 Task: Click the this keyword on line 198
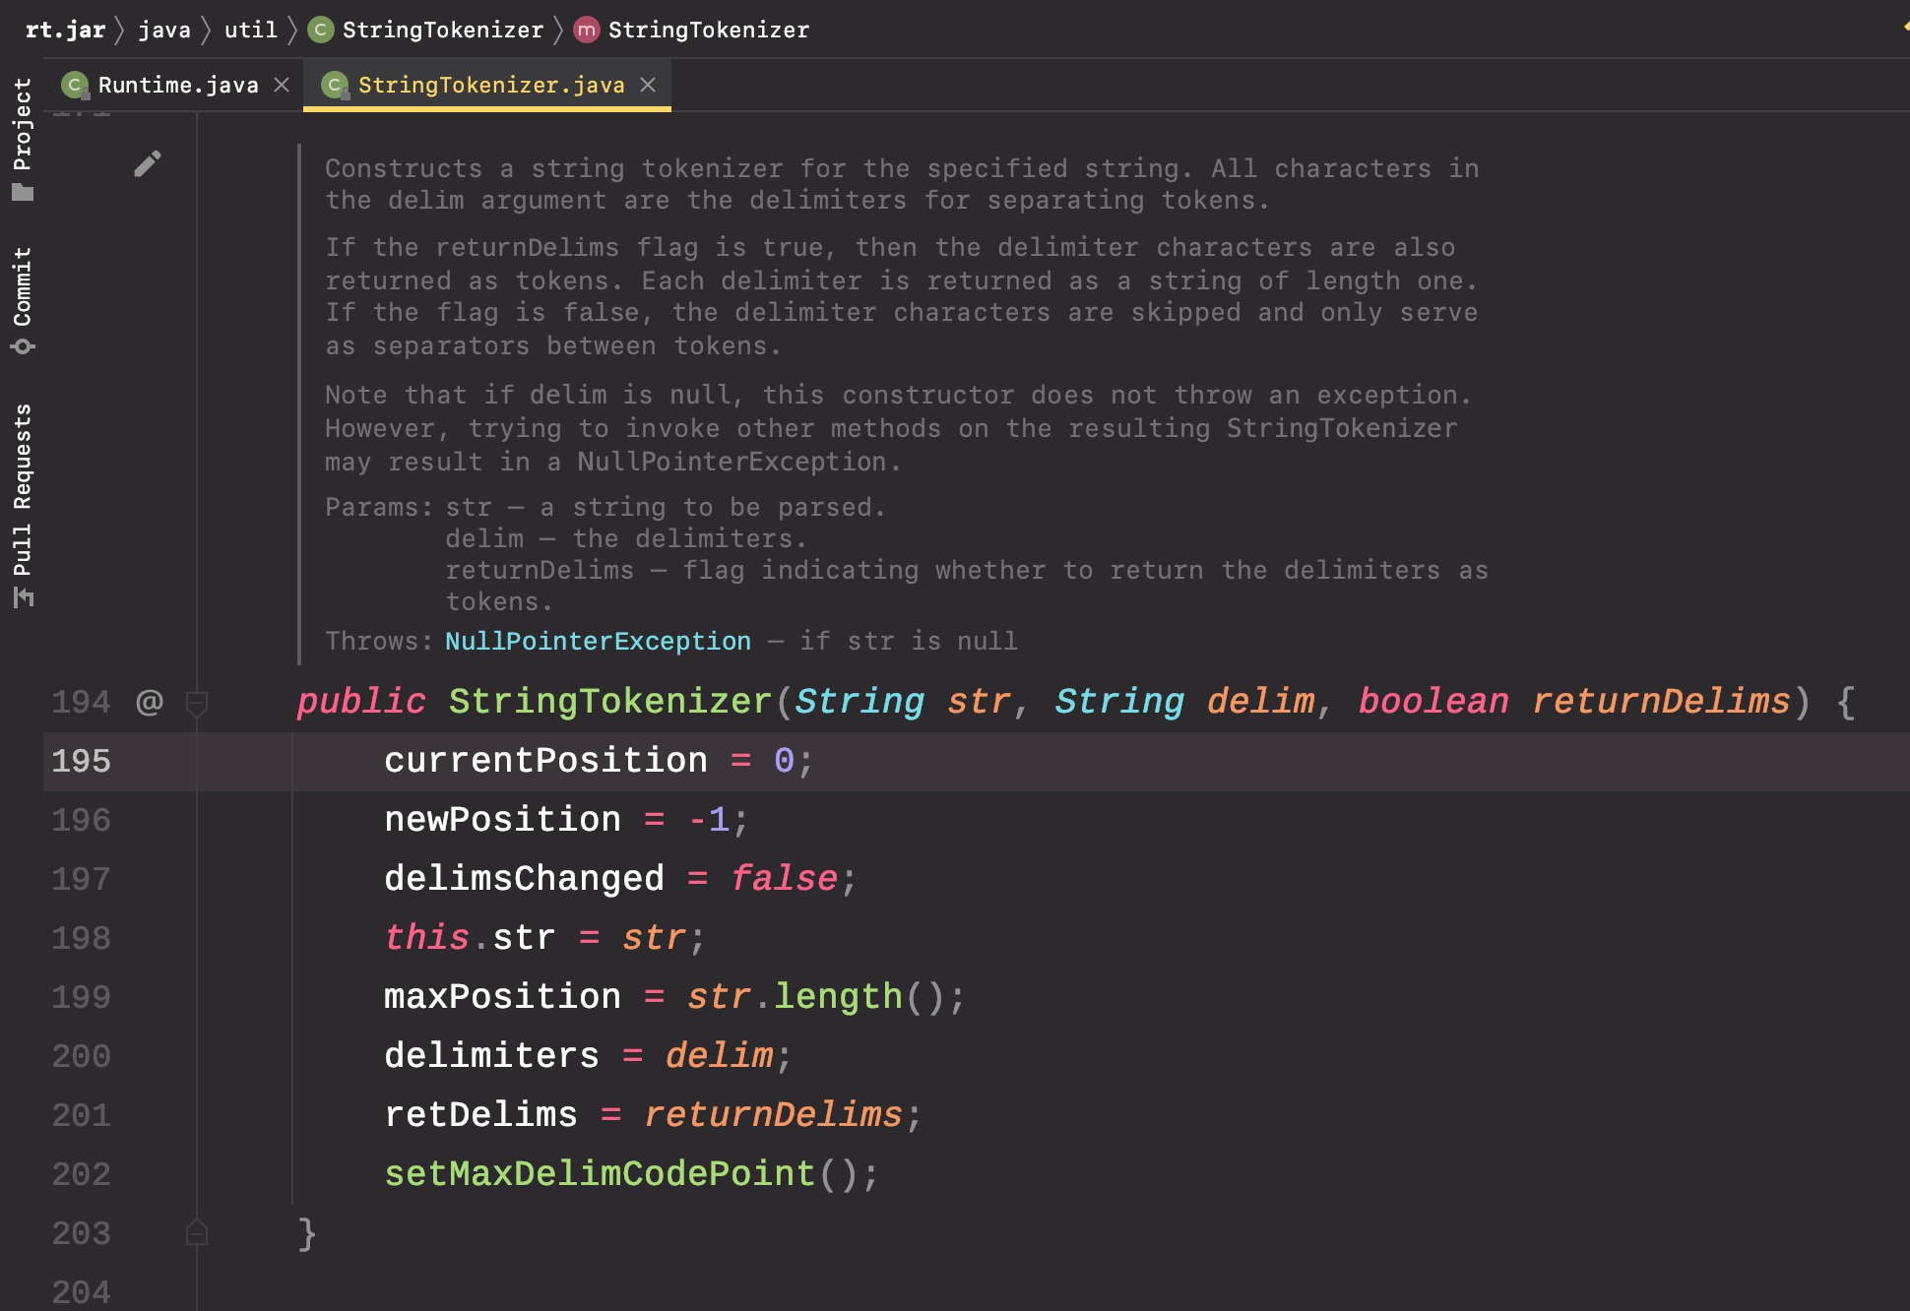pyautogui.click(x=426, y=938)
